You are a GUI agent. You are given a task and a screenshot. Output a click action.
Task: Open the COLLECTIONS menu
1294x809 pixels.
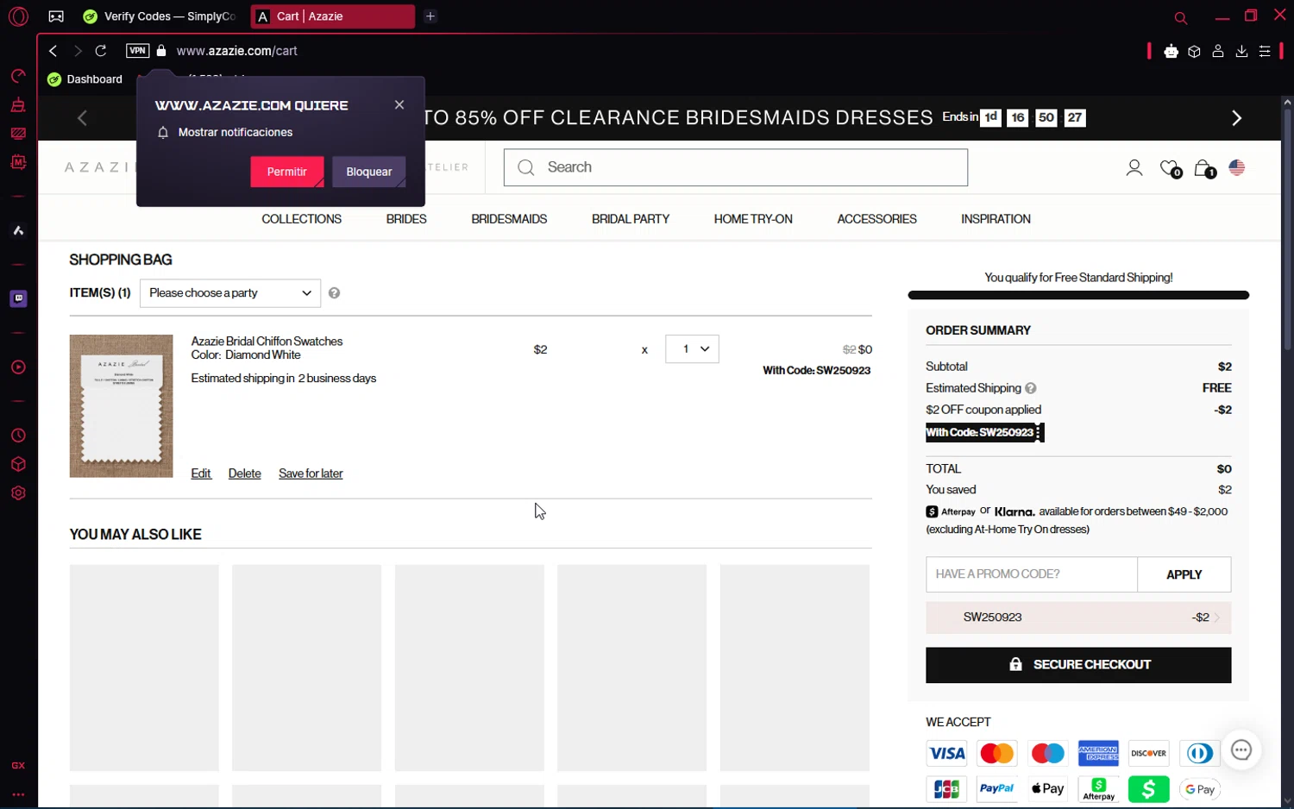pyautogui.click(x=302, y=219)
